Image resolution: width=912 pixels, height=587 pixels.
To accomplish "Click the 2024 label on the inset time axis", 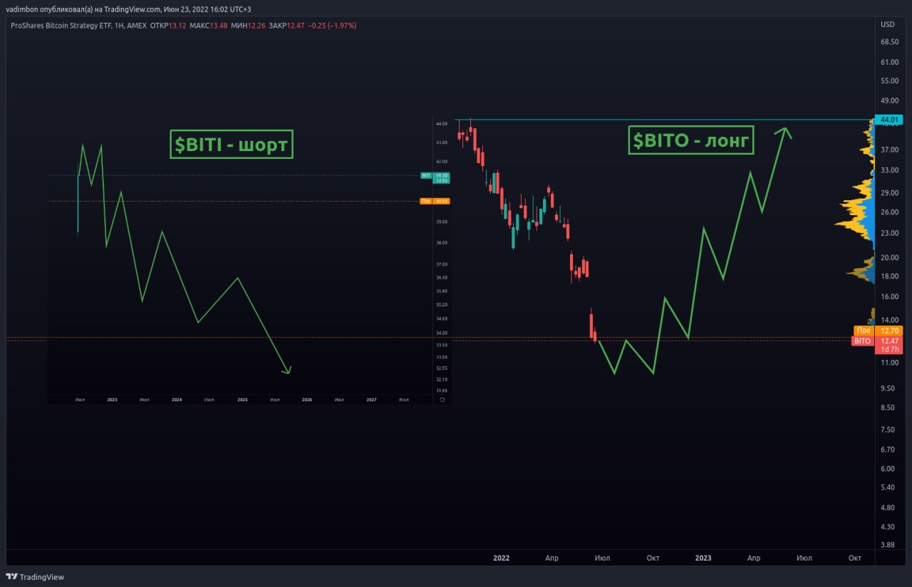I will pos(177,400).
